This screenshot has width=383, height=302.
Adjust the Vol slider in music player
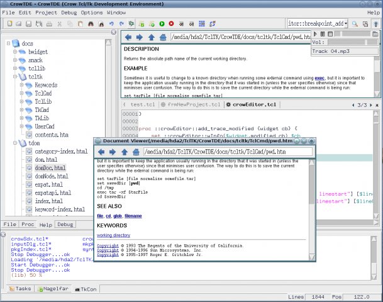(x=353, y=42)
